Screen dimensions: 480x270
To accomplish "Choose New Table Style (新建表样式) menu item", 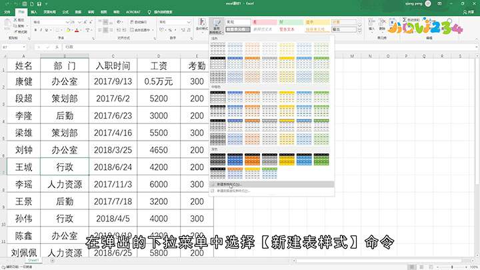I will [x=272, y=184].
